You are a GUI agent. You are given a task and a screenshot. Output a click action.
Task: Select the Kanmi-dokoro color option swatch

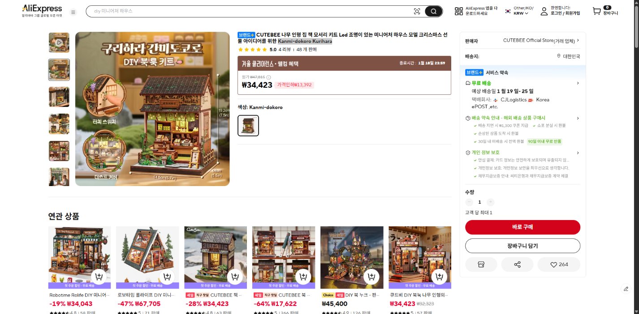[x=248, y=126]
